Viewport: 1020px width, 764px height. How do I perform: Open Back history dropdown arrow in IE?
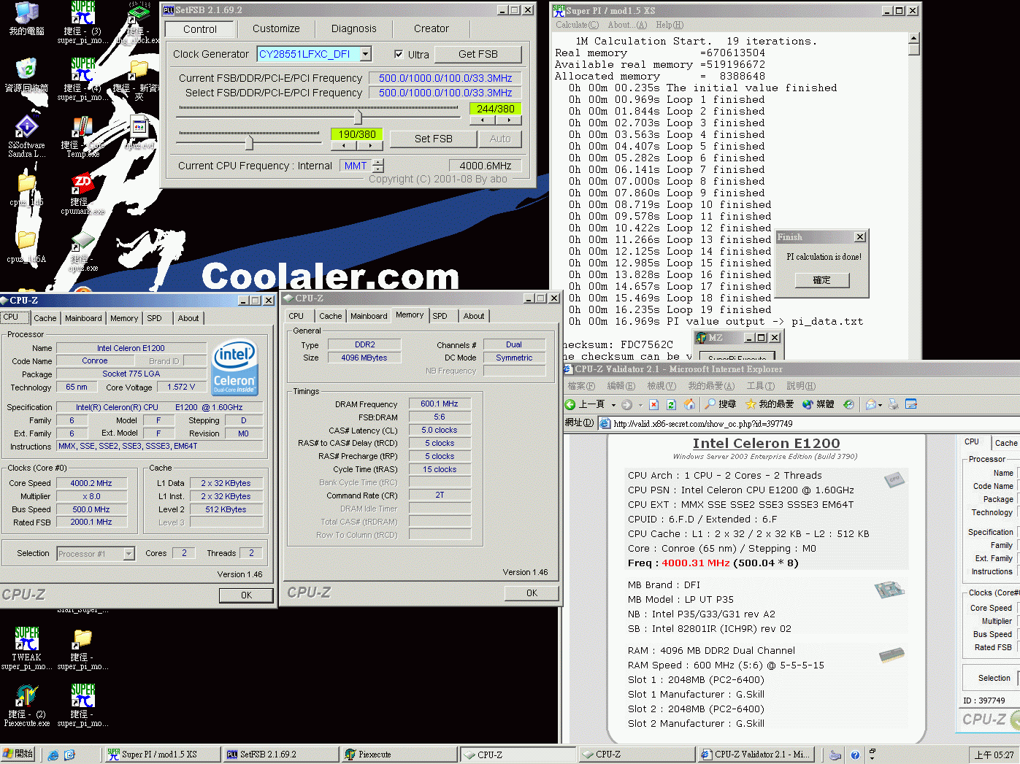[613, 404]
